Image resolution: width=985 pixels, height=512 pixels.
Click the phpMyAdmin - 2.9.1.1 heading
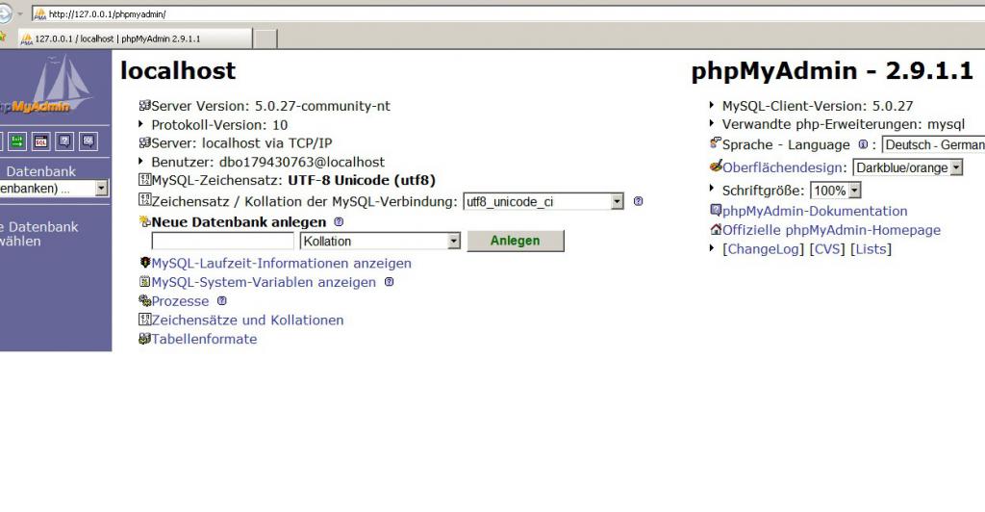click(x=832, y=71)
